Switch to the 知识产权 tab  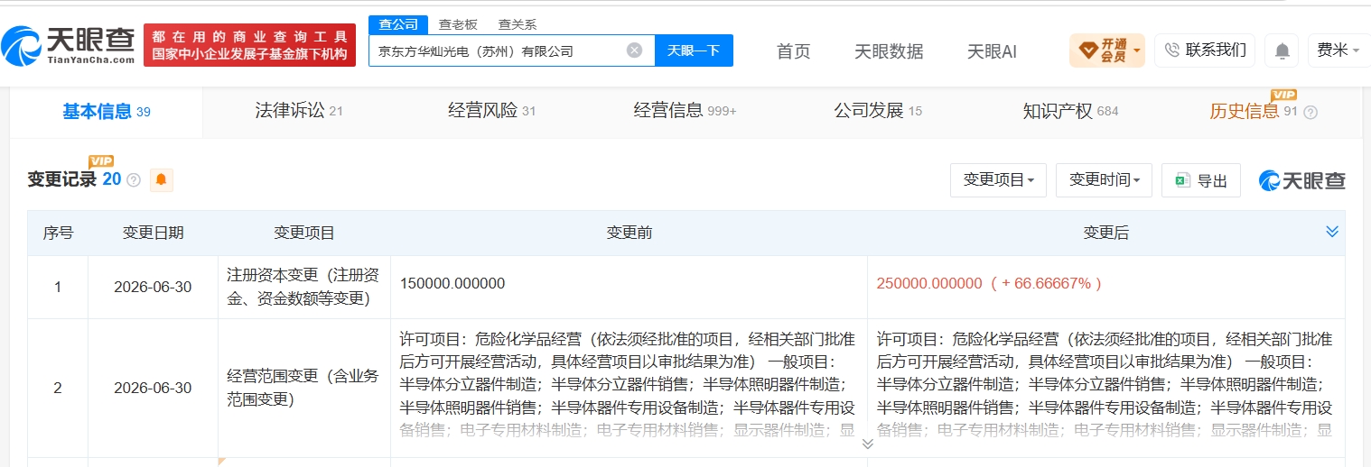(x=1070, y=111)
